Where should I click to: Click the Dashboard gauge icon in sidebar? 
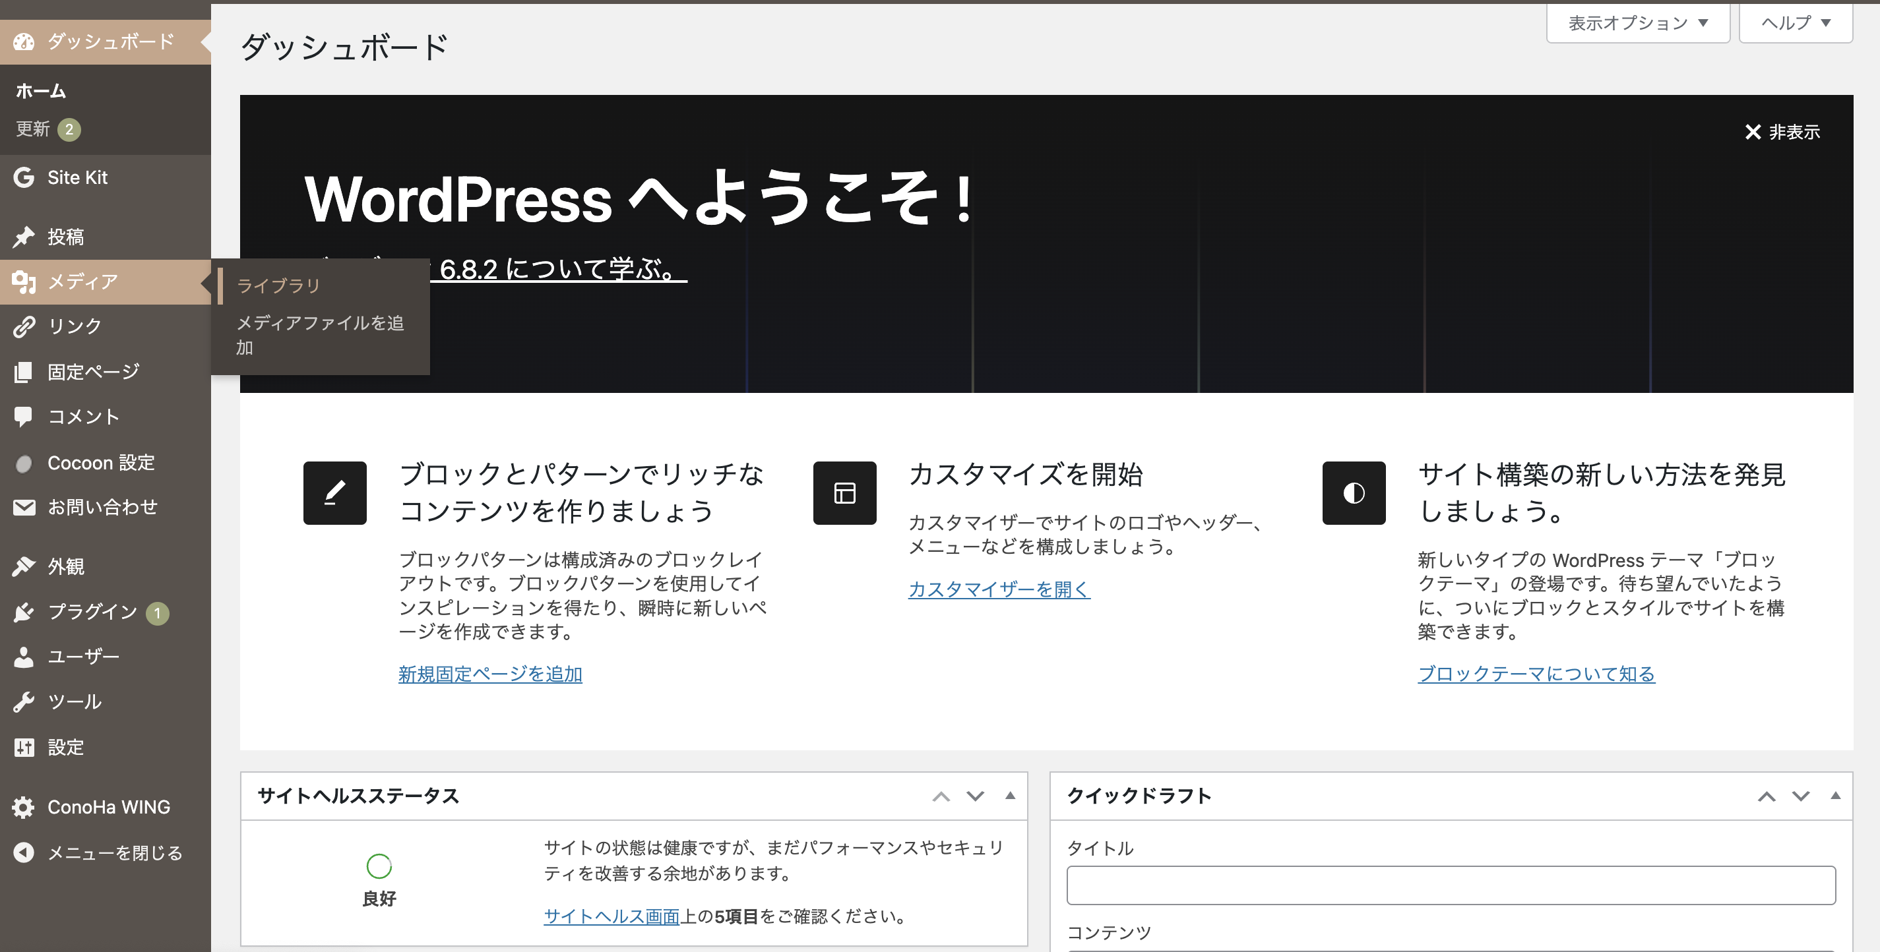(23, 42)
